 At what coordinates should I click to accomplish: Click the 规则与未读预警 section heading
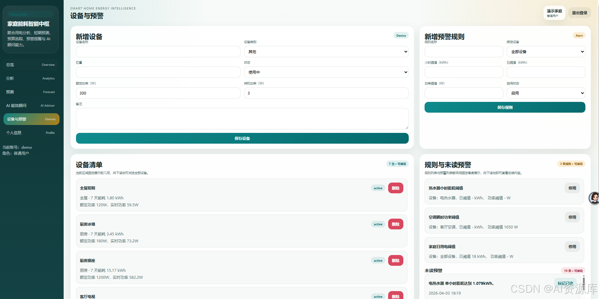coord(448,165)
